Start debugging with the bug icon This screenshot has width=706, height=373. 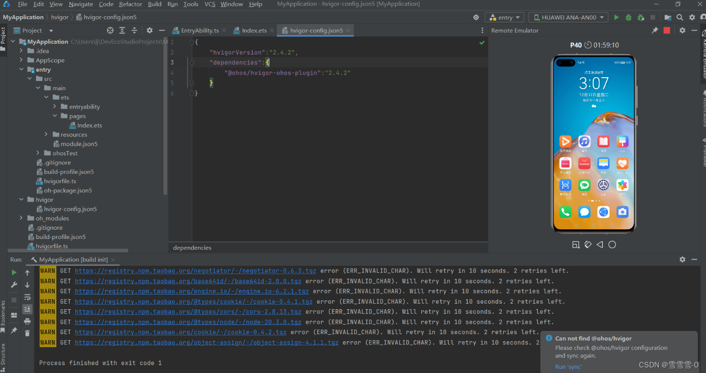pos(628,18)
